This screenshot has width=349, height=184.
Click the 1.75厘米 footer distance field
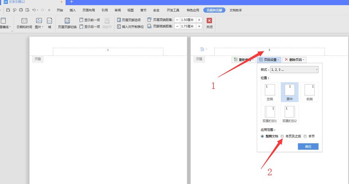pyautogui.click(x=188, y=26)
